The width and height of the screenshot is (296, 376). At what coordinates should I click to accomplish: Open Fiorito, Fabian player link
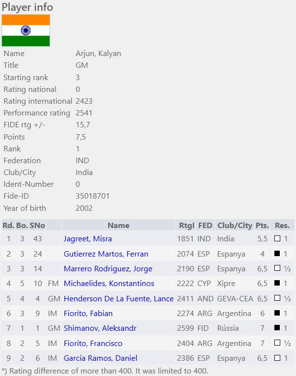pos(88,314)
